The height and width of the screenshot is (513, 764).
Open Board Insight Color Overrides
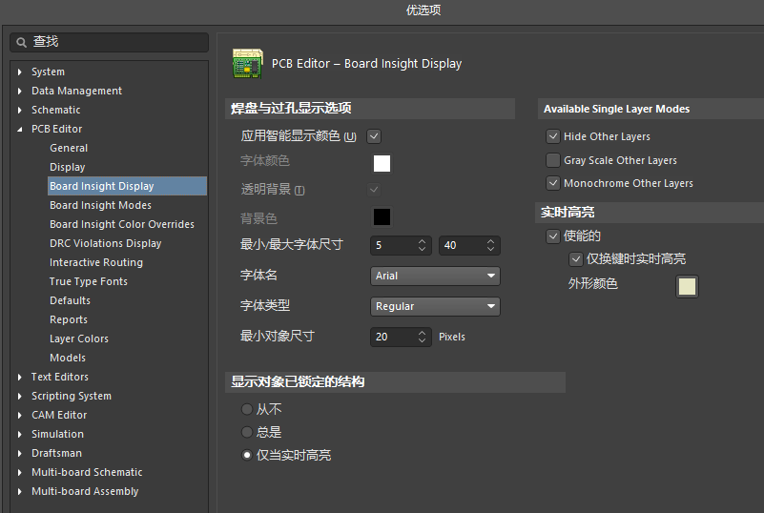[x=122, y=224]
